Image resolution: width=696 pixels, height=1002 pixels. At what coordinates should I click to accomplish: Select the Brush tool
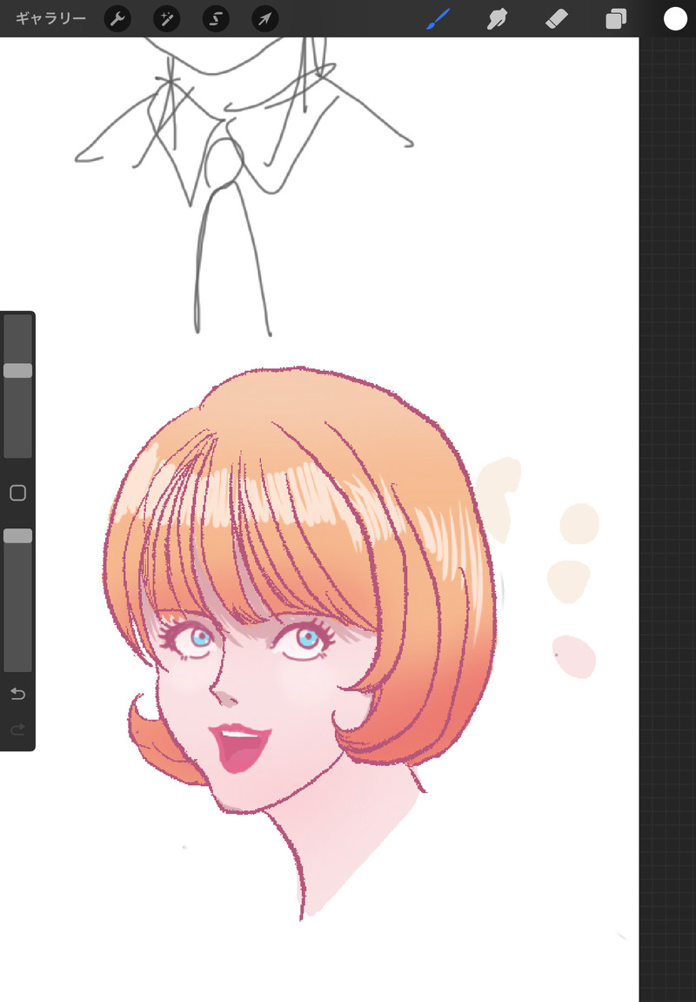coord(438,19)
